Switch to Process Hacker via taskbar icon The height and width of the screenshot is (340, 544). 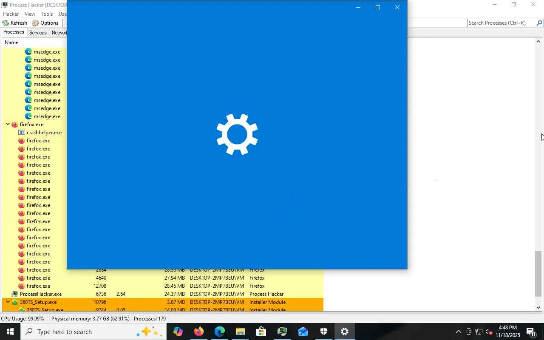click(282, 331)
